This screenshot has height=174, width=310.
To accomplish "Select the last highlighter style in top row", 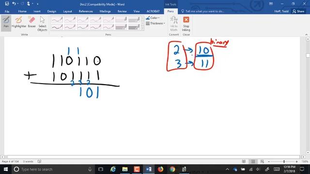I will (134, 19).
